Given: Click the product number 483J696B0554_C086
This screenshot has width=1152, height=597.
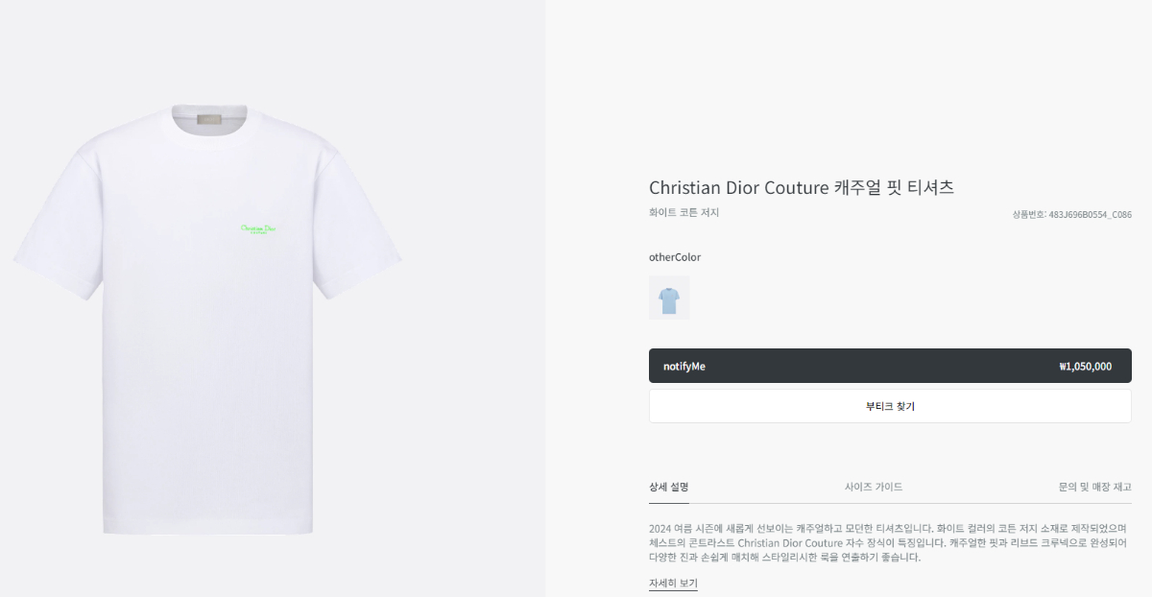Looking at the screenshot, I should pyautogui.click(x=1071, y=214).
